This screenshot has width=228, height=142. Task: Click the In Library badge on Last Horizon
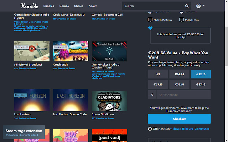[x=21, y=95]
